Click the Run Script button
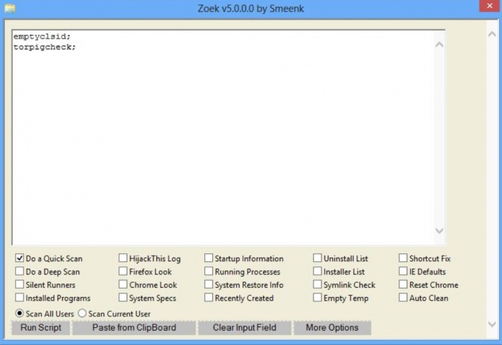This screenshot has width=502, height=345. point(41,328)
